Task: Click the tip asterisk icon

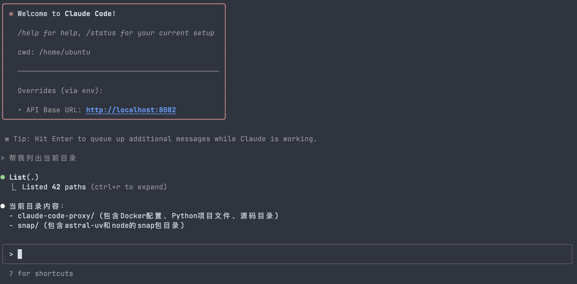Action: point(7,139)
